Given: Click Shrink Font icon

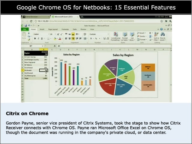Looking at the screenshot, I should click(61, 34).
